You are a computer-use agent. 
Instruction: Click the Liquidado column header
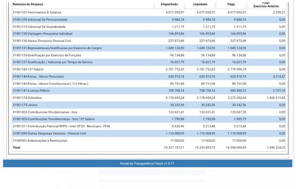pos(200,4)
